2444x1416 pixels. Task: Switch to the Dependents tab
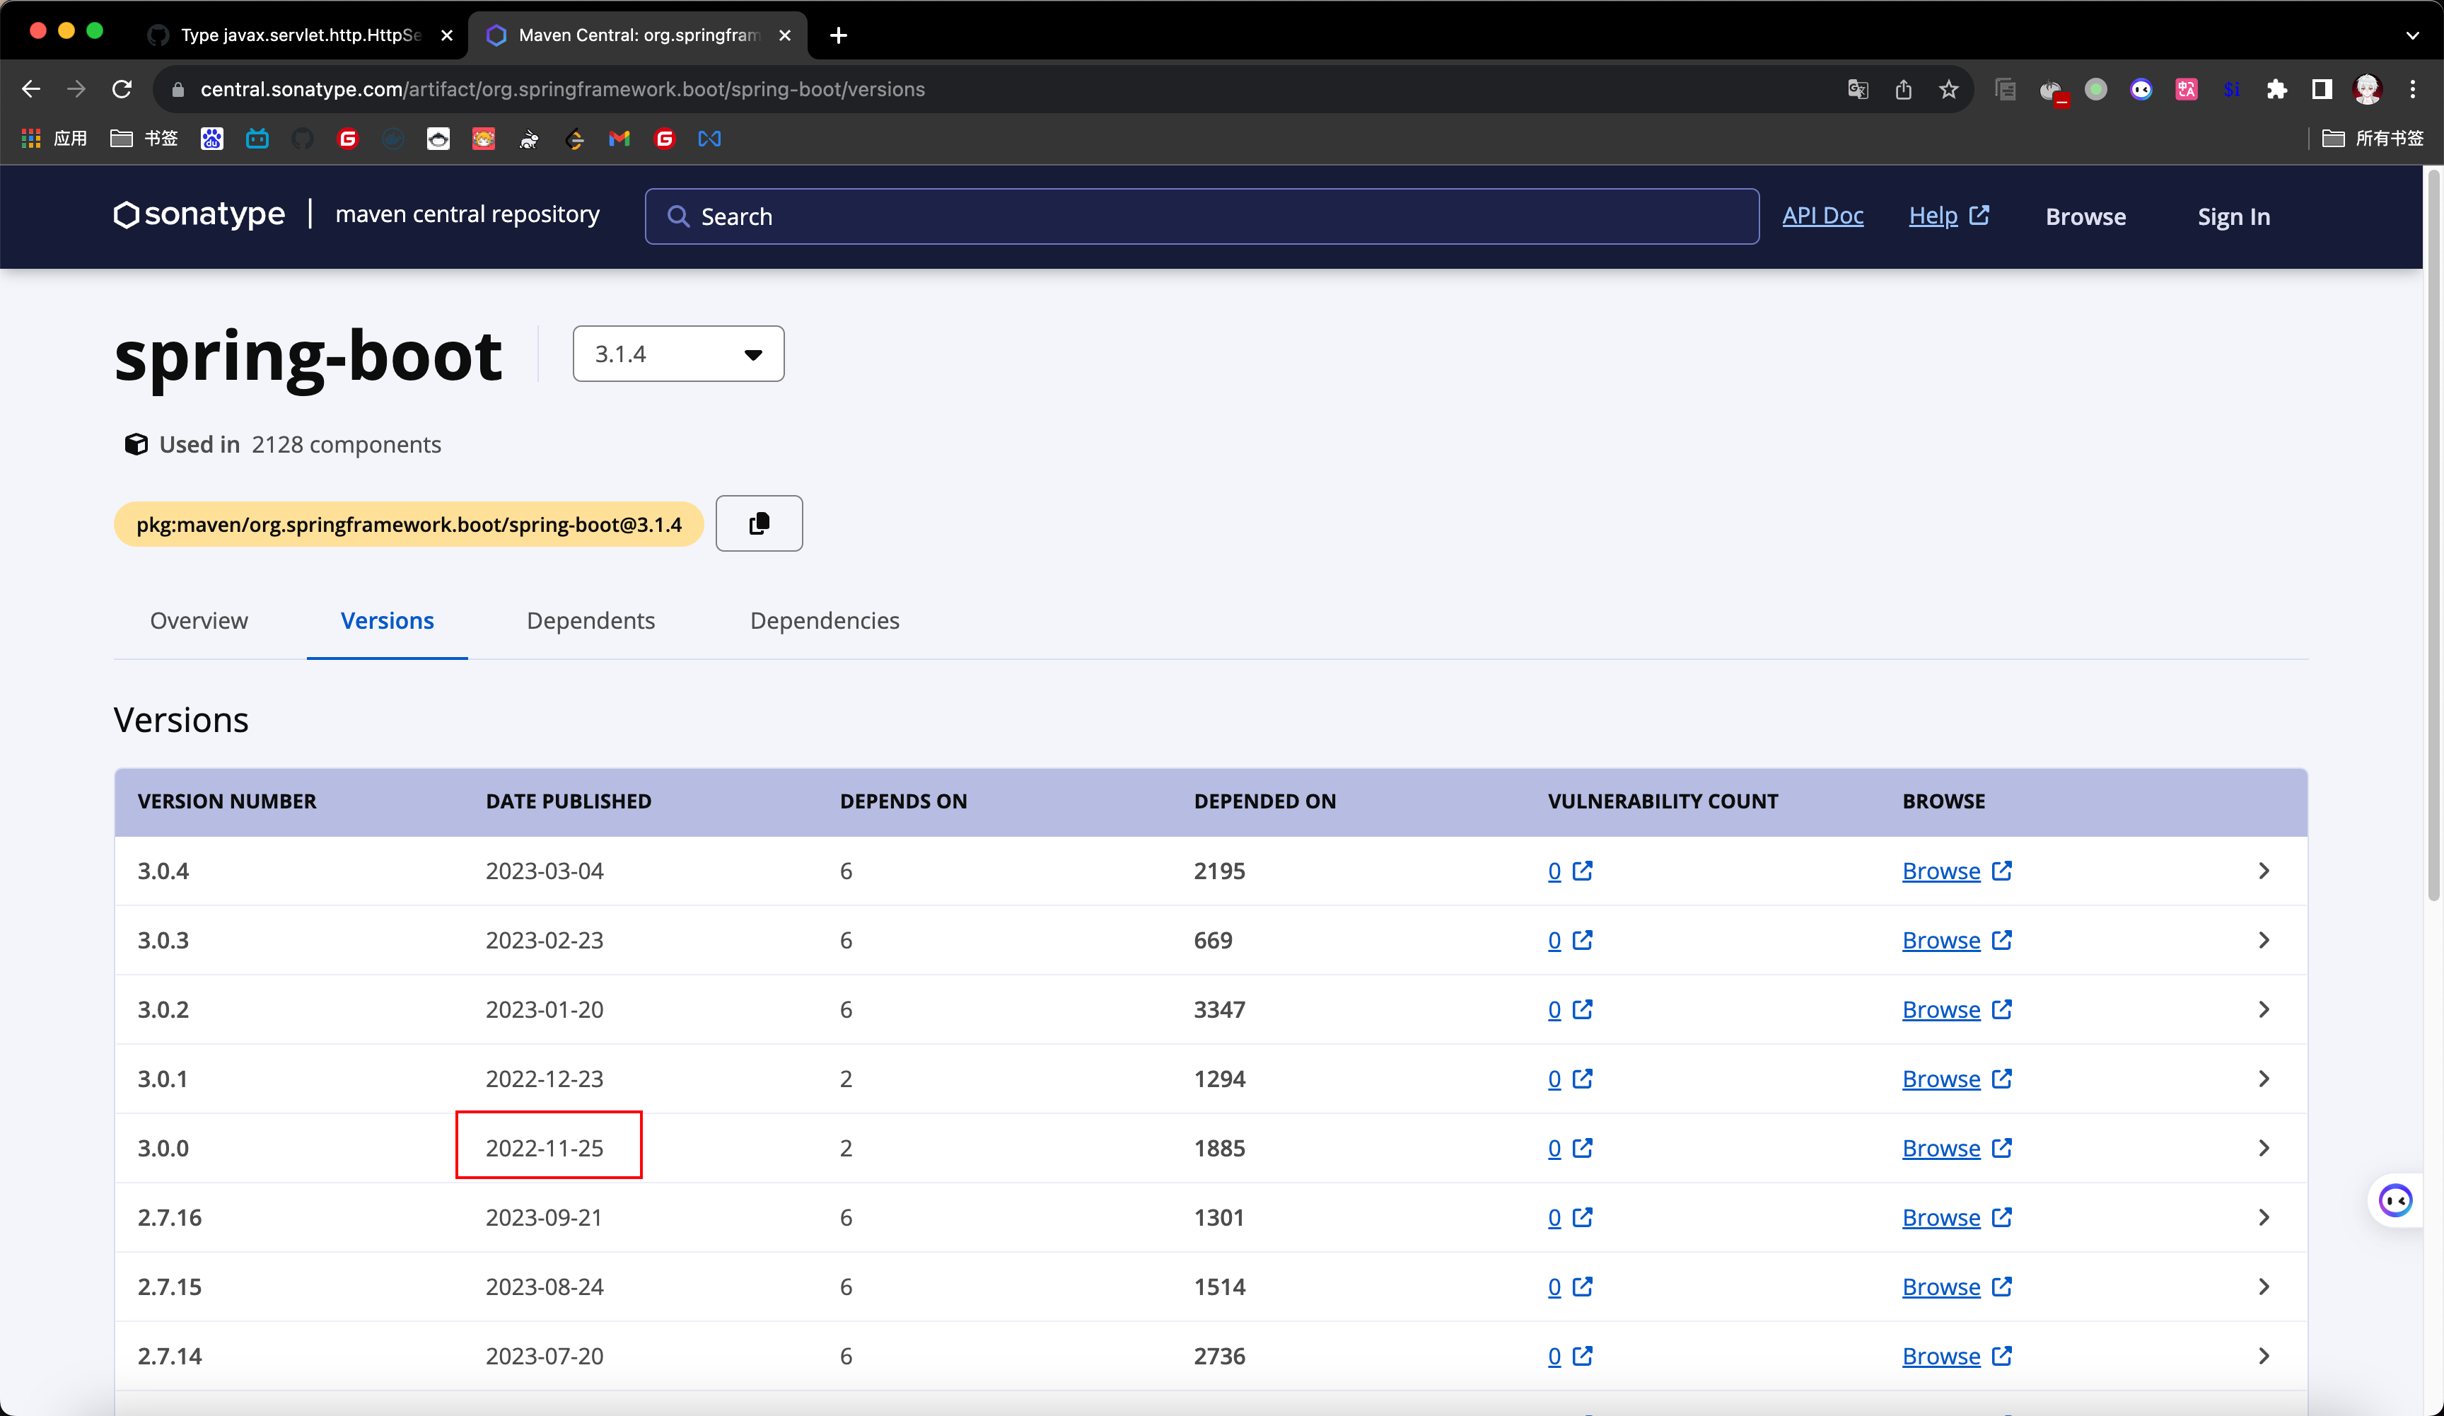(590, 621)
